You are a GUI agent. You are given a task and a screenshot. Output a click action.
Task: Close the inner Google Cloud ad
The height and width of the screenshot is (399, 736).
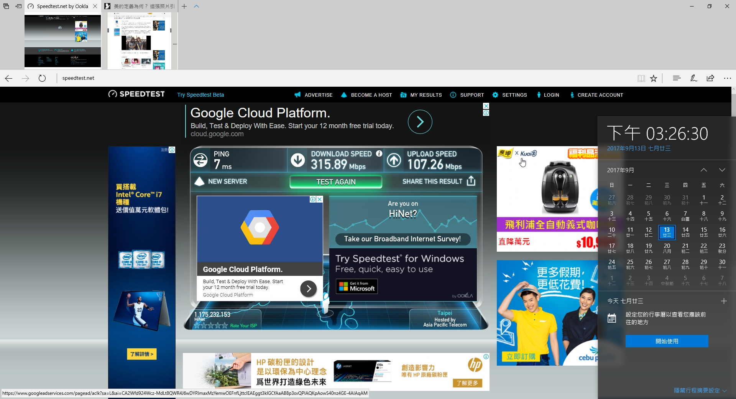pyautogui.click(x=320, y=199)
